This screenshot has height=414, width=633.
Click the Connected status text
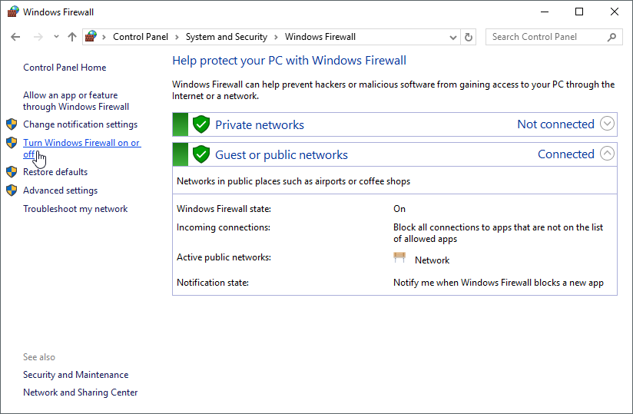(x=566, y=154)
